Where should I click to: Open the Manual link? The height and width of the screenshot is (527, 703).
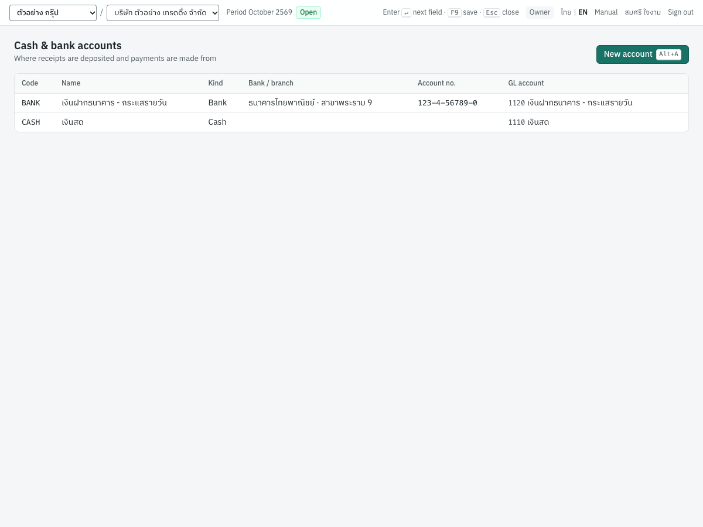(606, 12)
